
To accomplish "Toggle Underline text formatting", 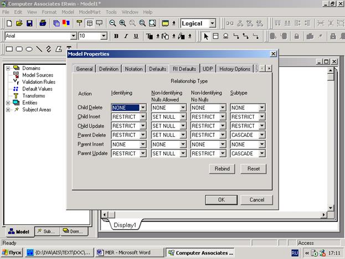I will 136,36.
